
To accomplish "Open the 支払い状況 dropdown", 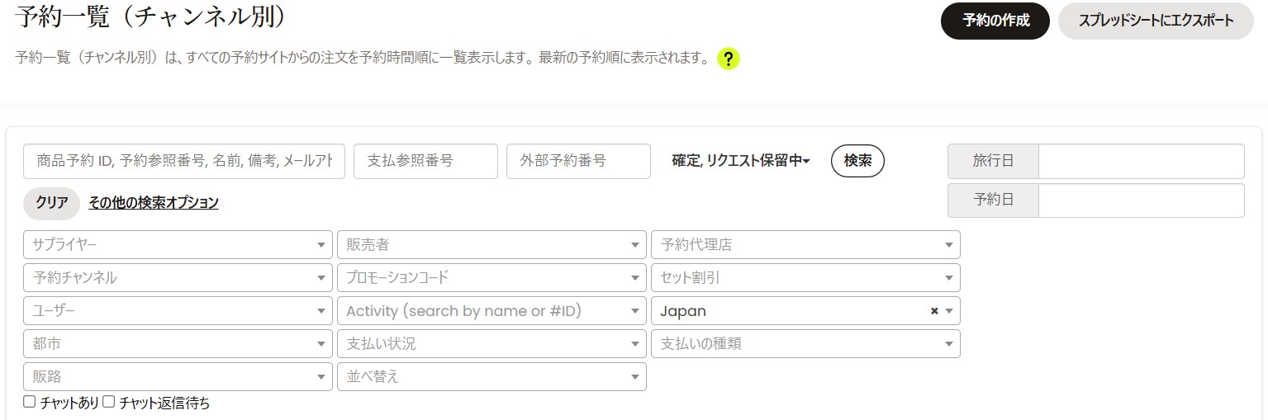I will pos(492,344).
